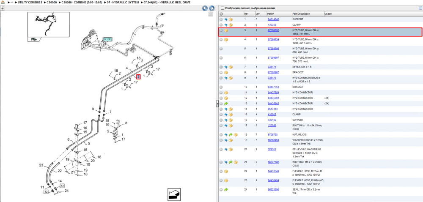Select callout 23 on the diagram hose
The width and height of the screenshot is (423, 202).
(41, 165)
